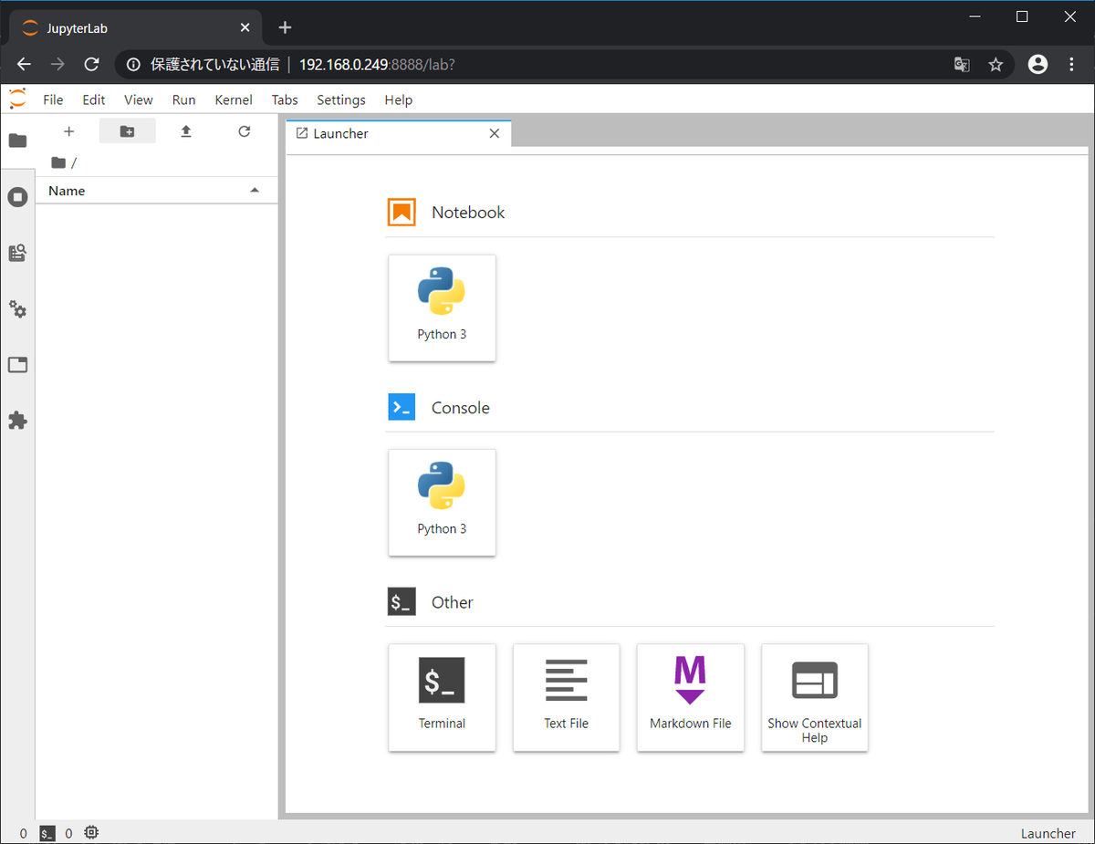Create a new folder in file browser

pyautogui.click(x=127, y=131)
